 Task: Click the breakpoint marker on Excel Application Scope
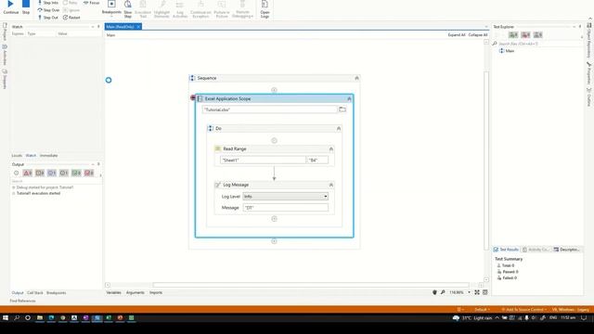[192, 97]
